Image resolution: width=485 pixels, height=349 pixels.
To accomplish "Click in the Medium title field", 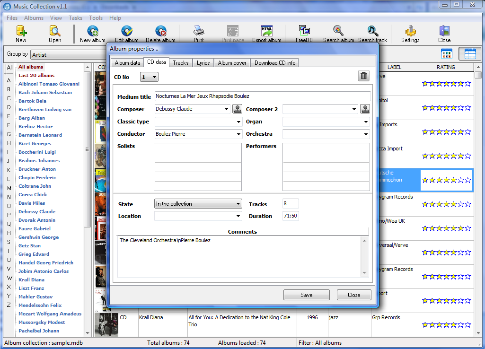I will (x=262, y=96).
